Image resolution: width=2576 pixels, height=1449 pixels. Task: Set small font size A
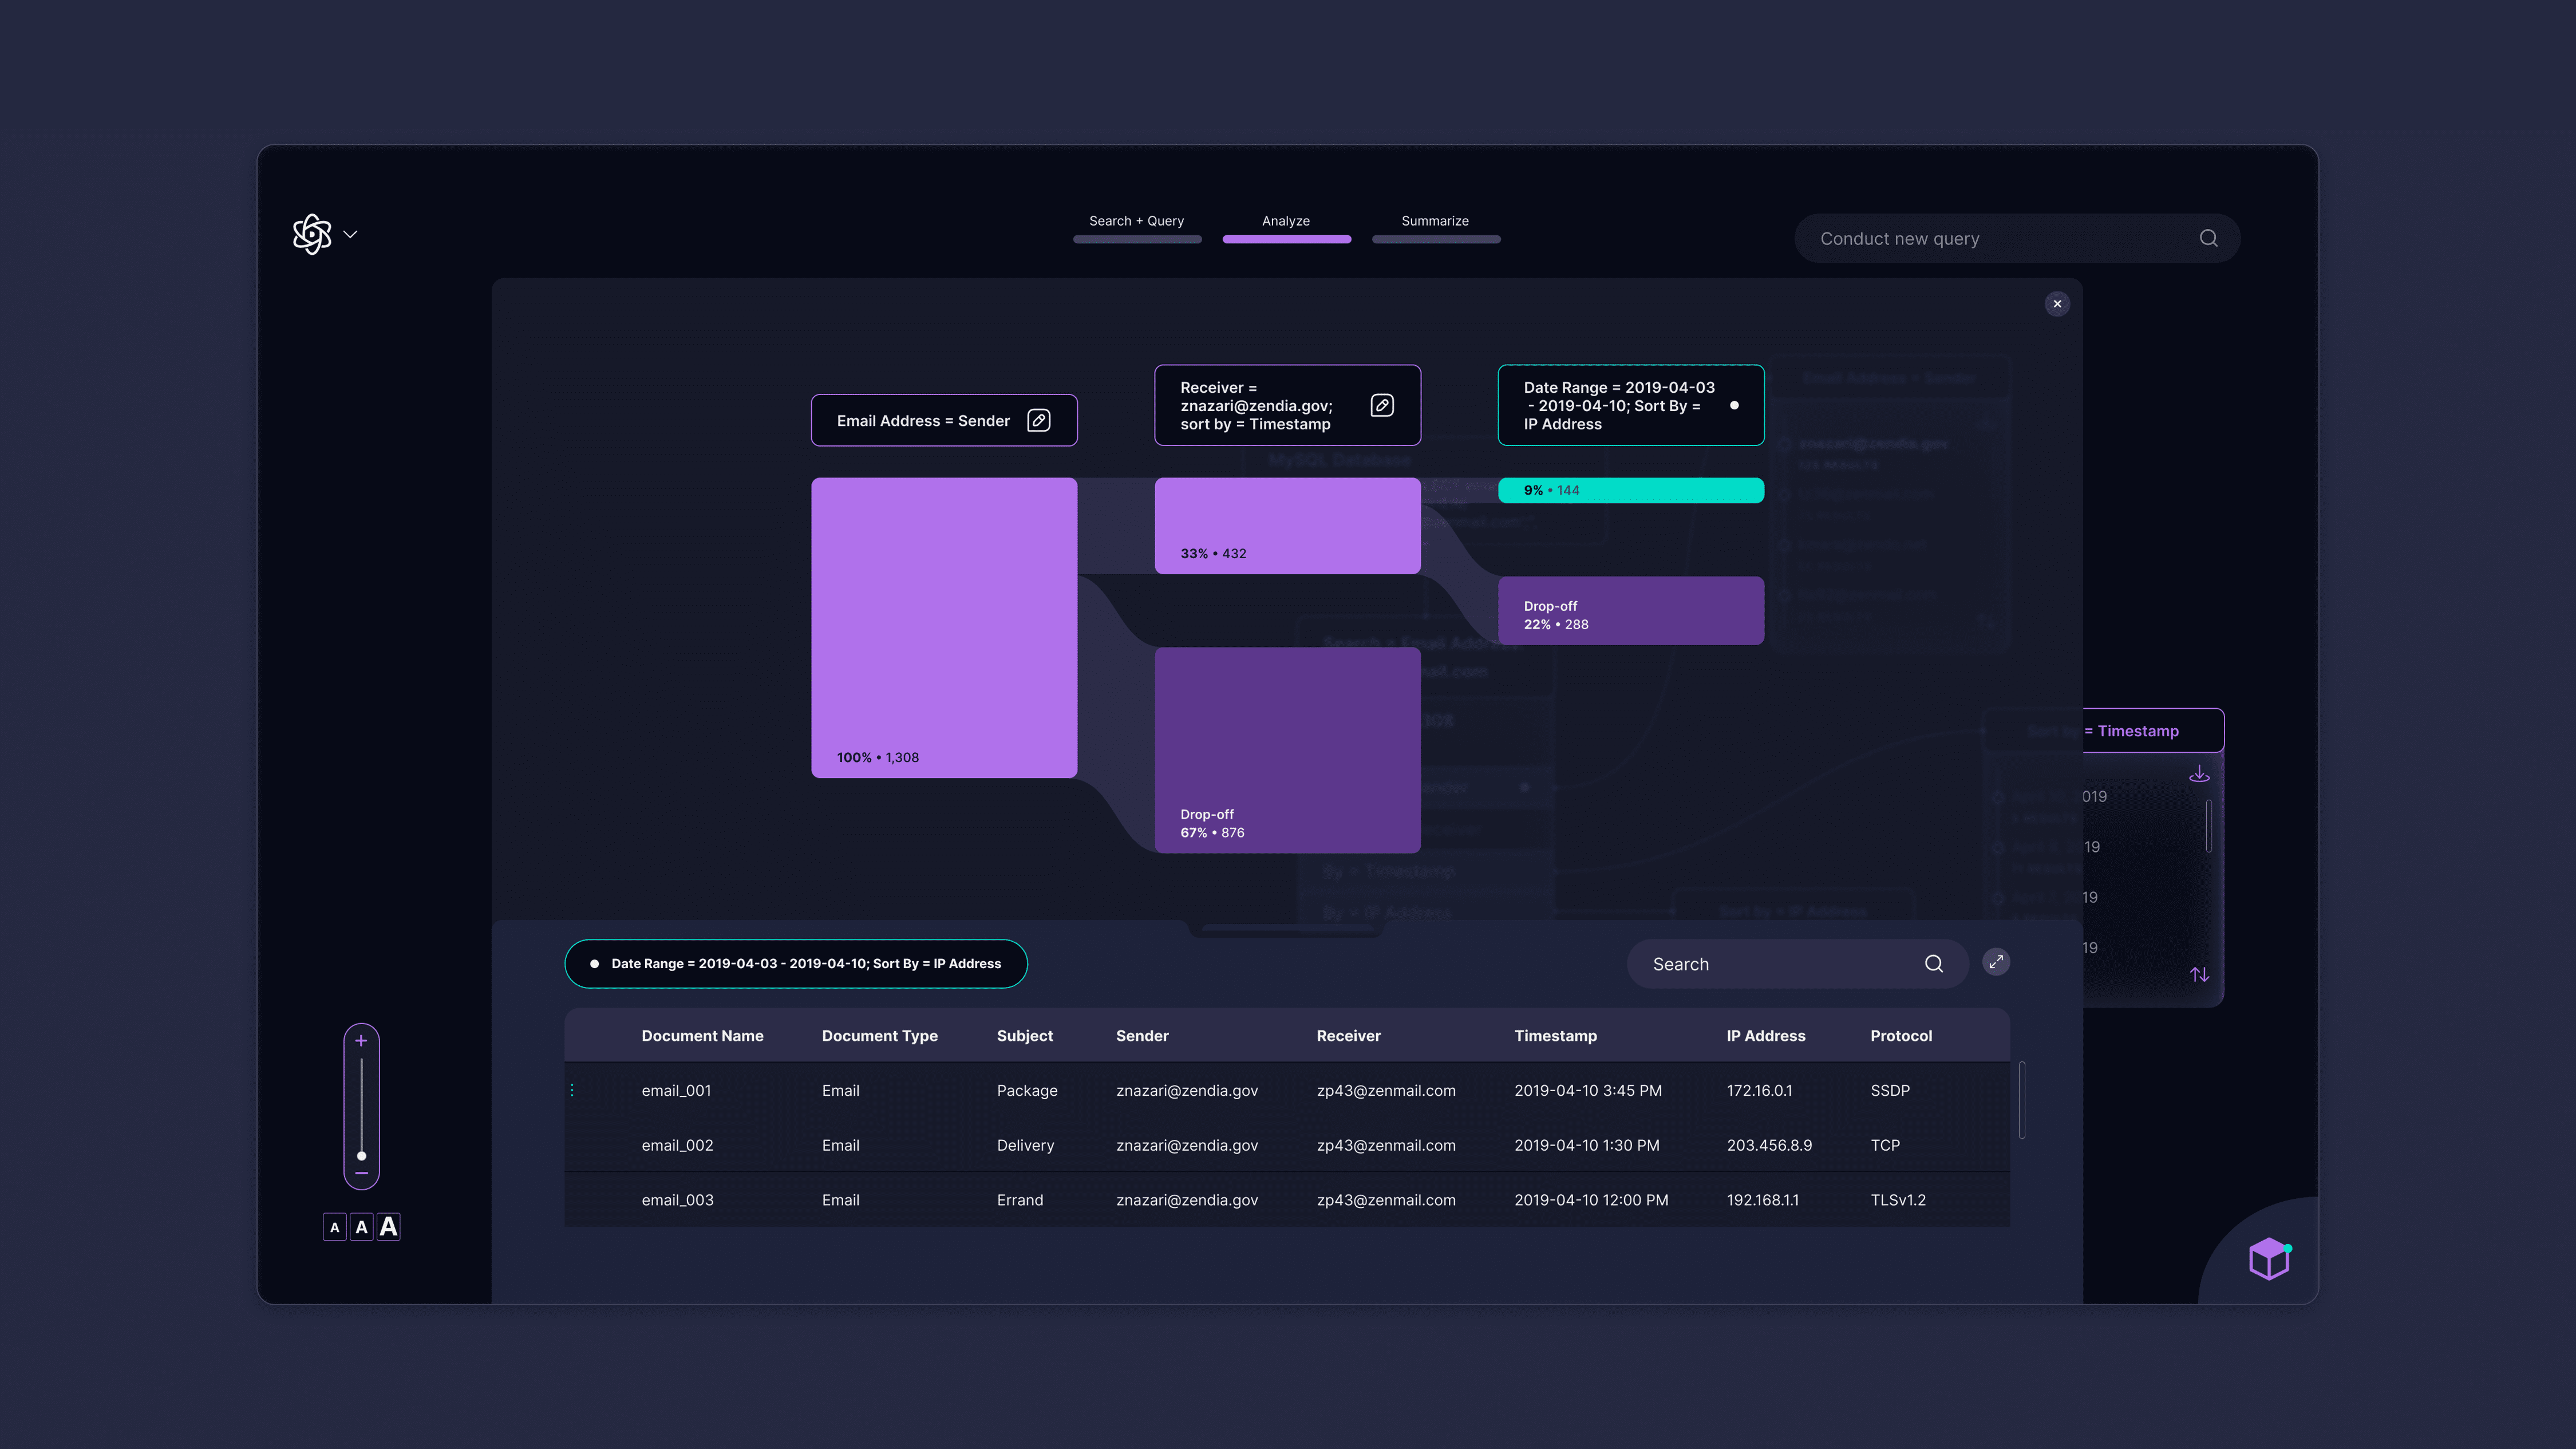click(x=334, y=1227)
